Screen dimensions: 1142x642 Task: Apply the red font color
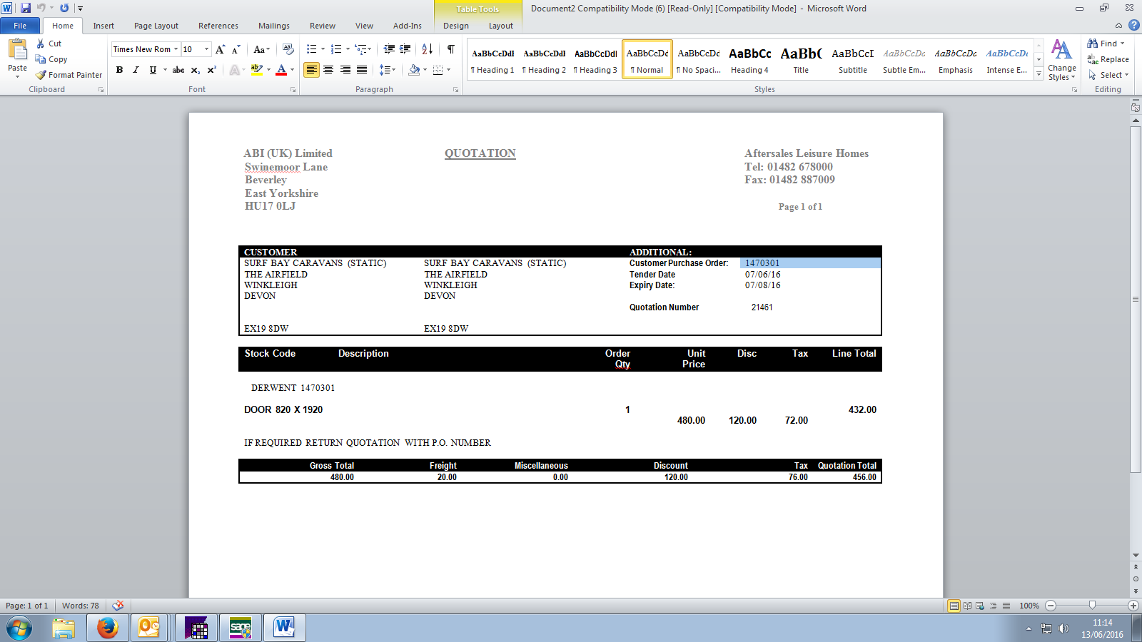point(281,70)
